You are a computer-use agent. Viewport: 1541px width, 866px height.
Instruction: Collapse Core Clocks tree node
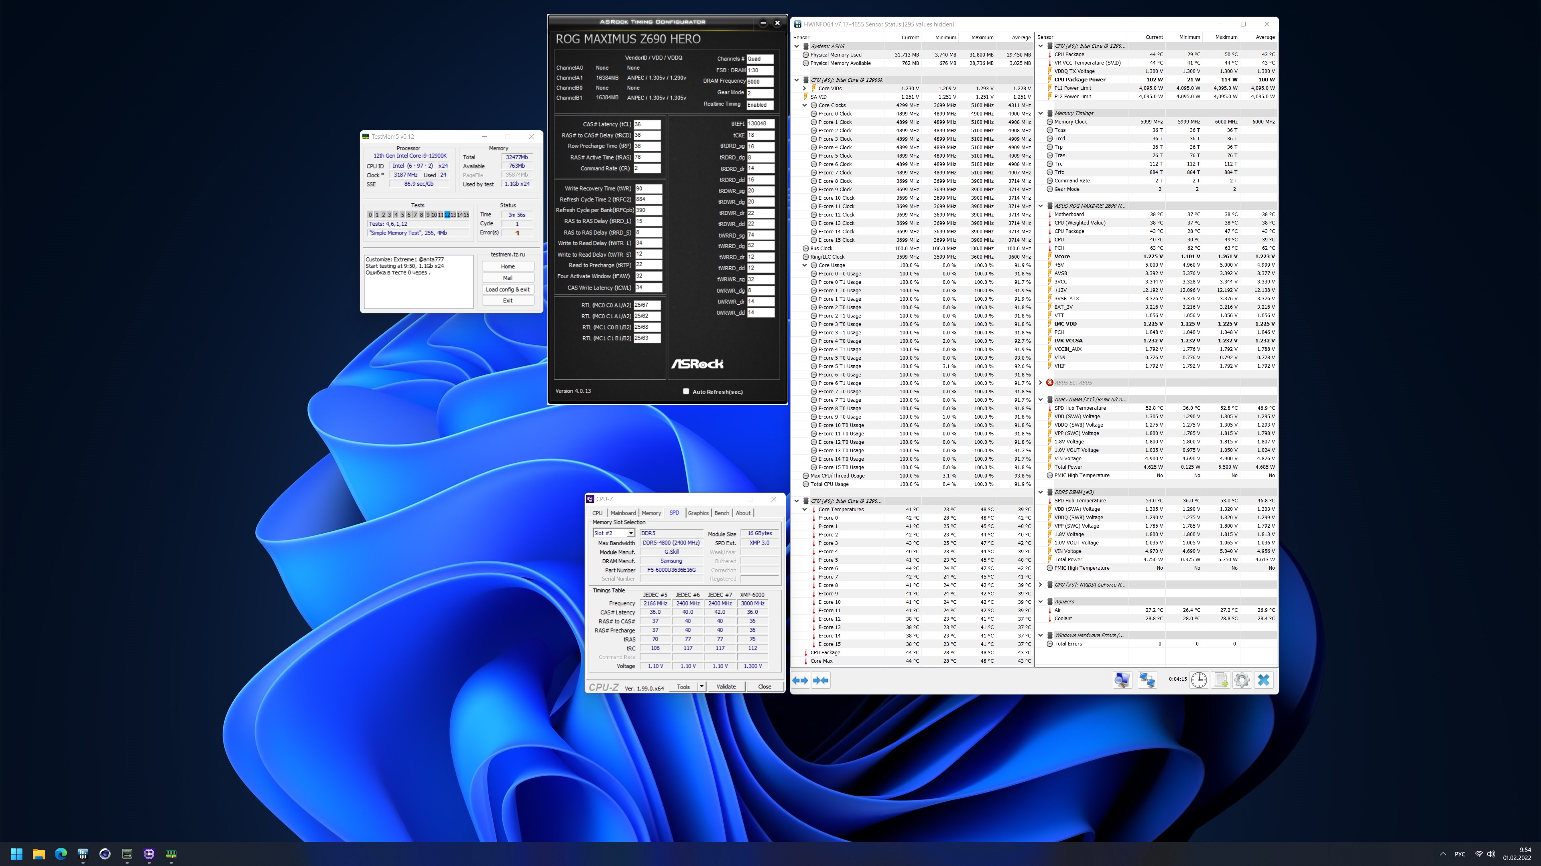(x=805, y=105)
